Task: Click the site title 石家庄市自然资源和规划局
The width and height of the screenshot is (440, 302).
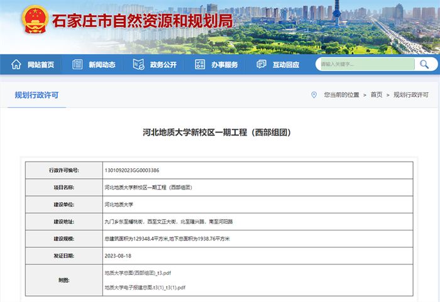Action: click(x=142, y=21)
